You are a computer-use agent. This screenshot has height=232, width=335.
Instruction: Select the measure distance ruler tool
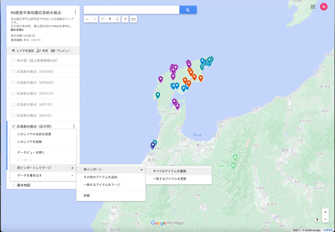tap(133, 19)
